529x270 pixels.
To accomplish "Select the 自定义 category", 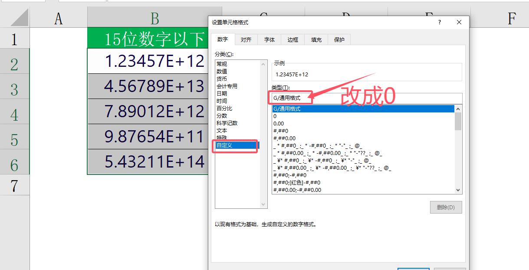I will point(237,145).
